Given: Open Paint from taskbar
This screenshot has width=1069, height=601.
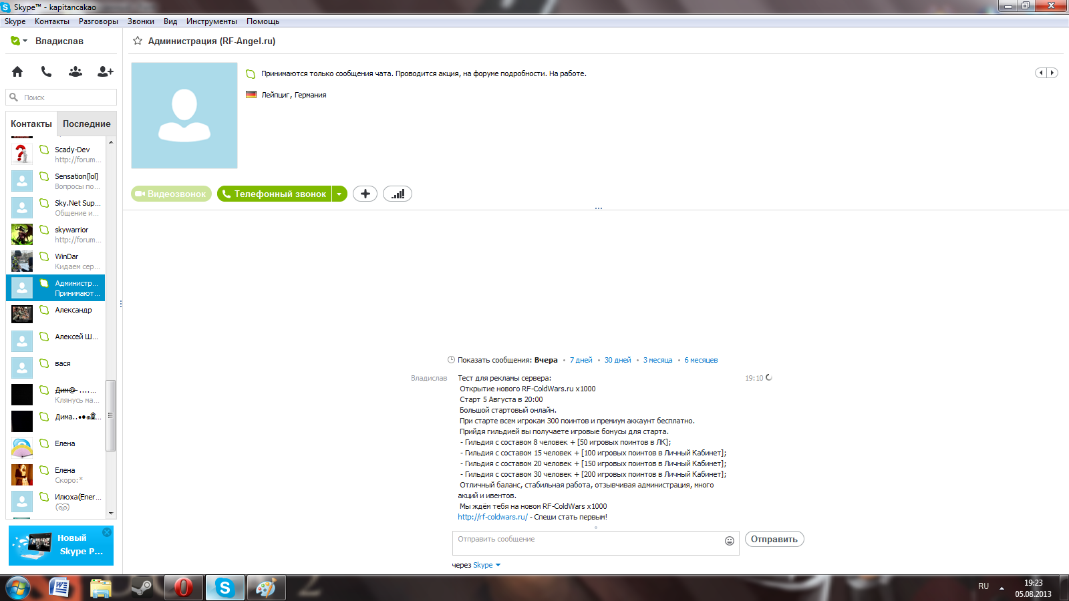Looking at the screenshot, I should click(x=266, y=588).
